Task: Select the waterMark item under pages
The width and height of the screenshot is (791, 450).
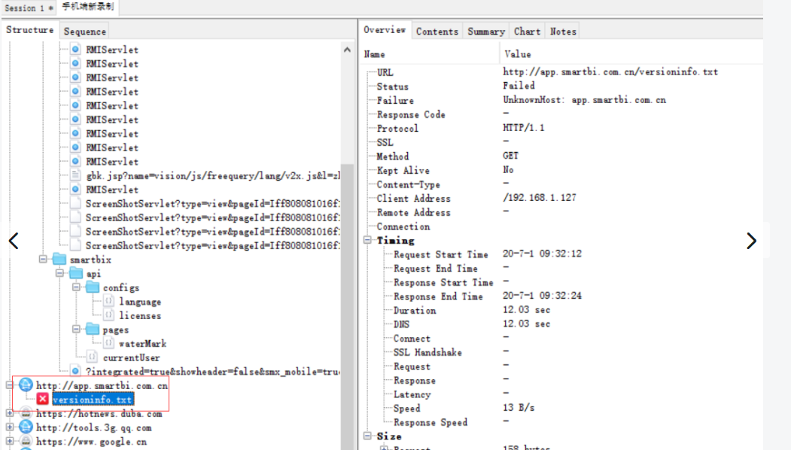Action: [143, 344]
